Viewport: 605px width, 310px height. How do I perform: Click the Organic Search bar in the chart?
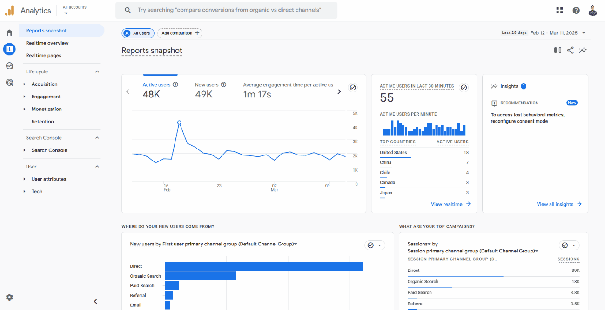(x=200, y=276)
